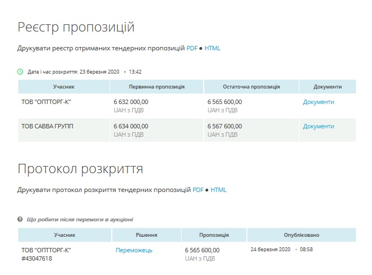Click ТОВ "ОПТТОРГ-К" in the proposals table
The width and height of the screenshot is (372, 275).
tap(46, 102)
